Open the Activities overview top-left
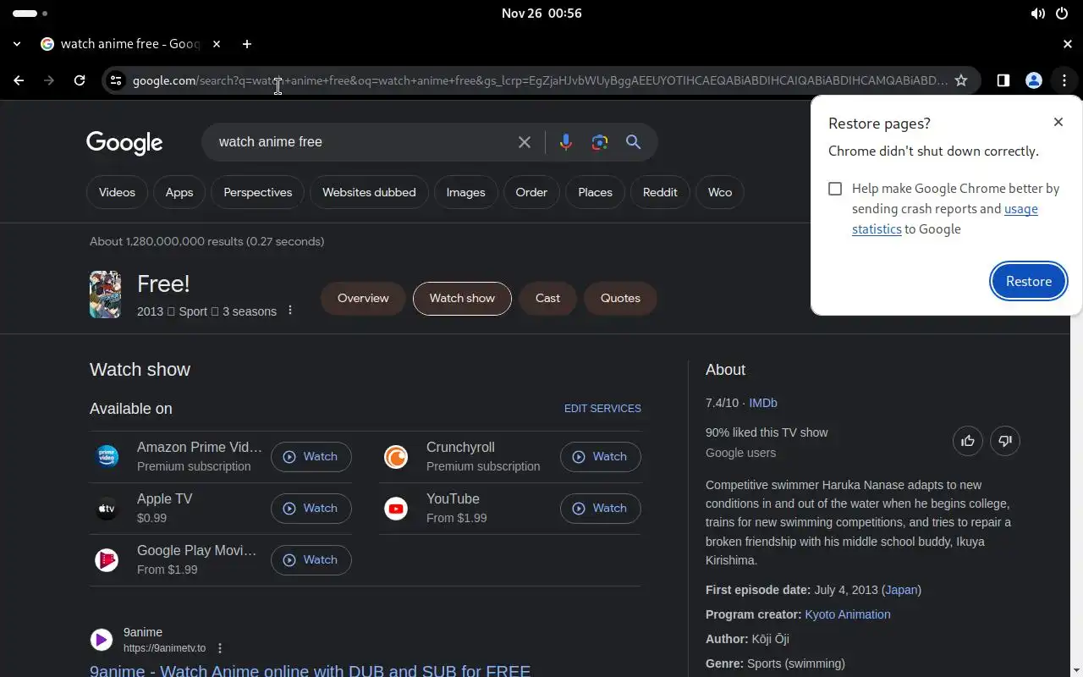Viewport: 1083px width, 677px height. click(x=30, y=14)
